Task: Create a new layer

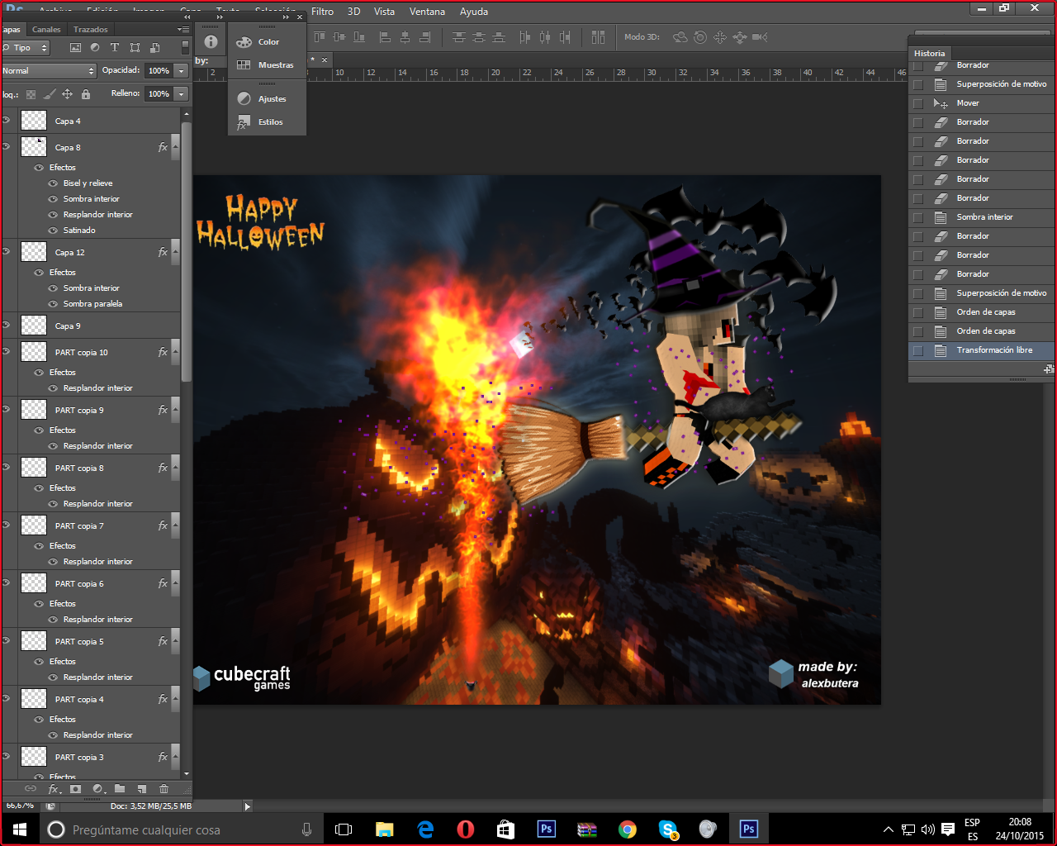Action: 142,789
